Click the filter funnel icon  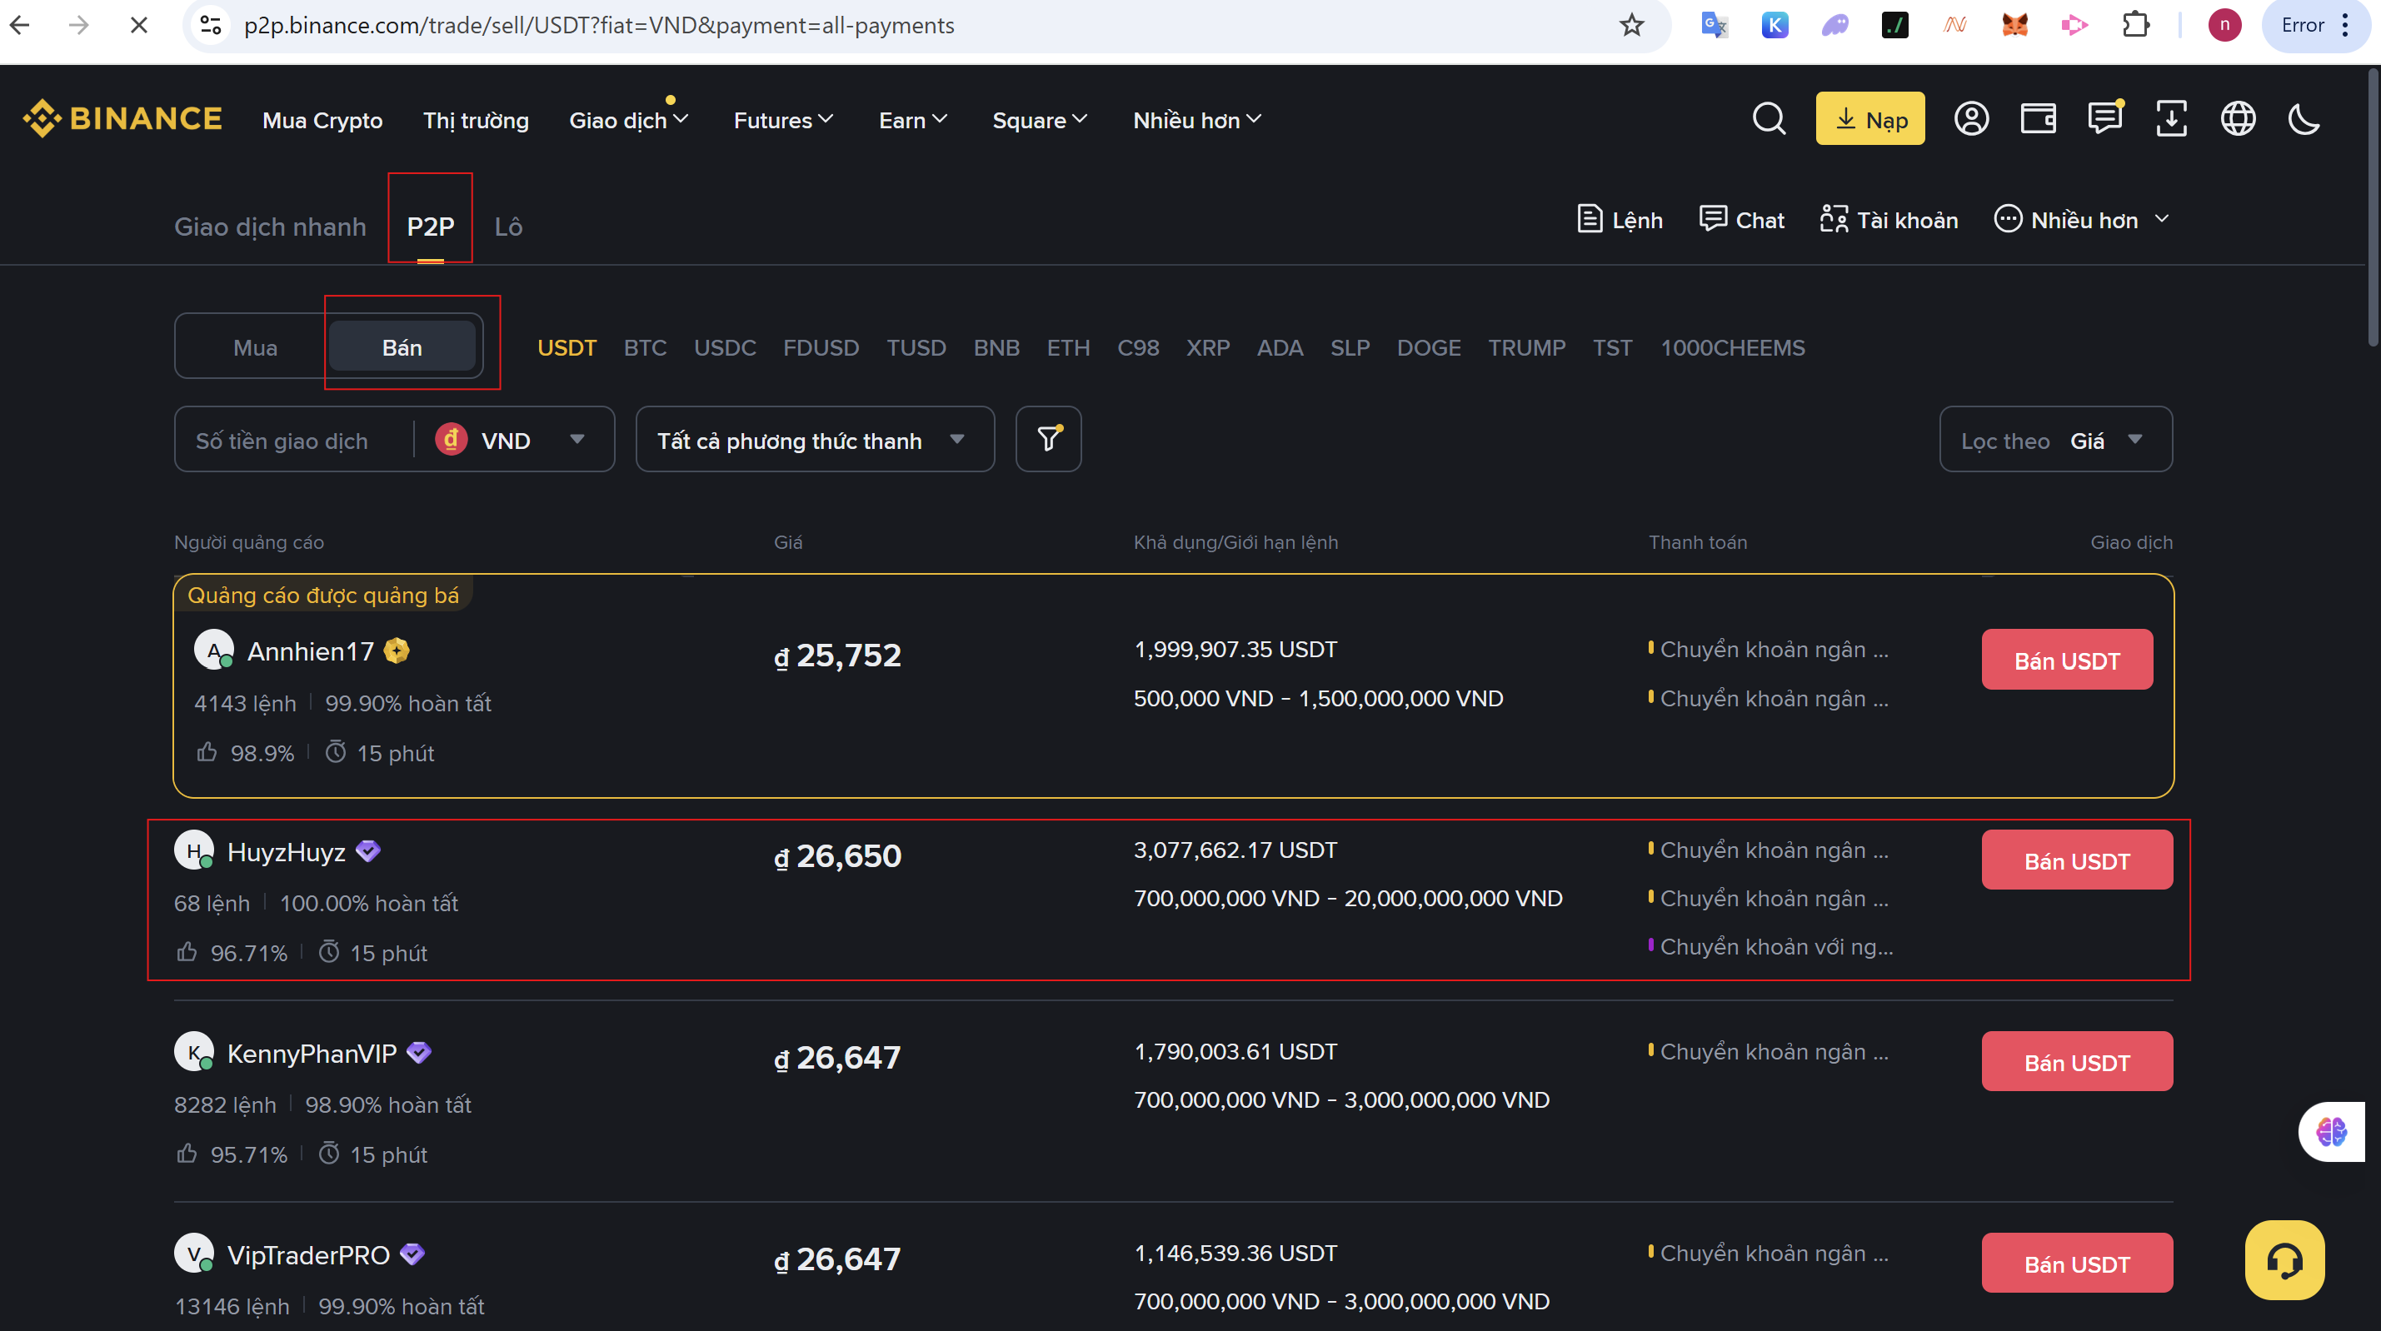pos(1048,439)
